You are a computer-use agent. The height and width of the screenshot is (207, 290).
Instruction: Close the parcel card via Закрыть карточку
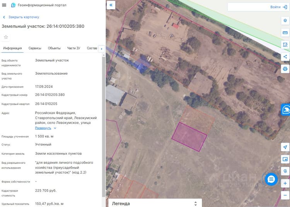pos(24,17)
